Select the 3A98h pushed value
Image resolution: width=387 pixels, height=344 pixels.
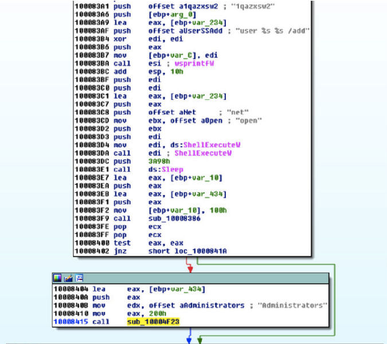[159, 161]
